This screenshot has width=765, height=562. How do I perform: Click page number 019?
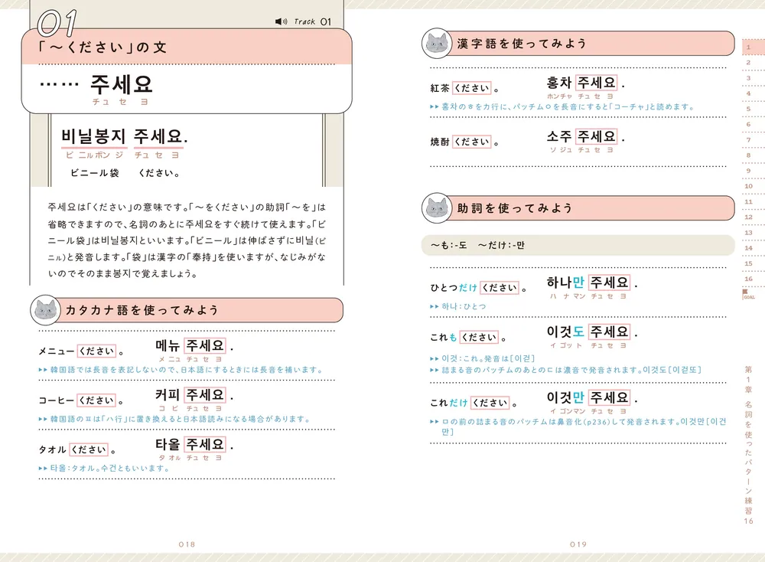pos(578,544)
